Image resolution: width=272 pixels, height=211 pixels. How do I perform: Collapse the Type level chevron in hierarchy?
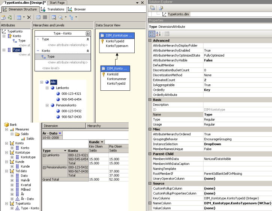[x=88, y=39]
